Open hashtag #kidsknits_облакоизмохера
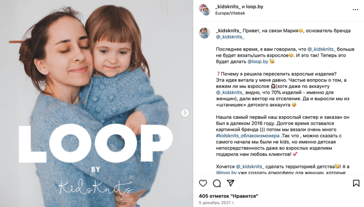Viewport: 364px width, 207px height. coord(248,136)
